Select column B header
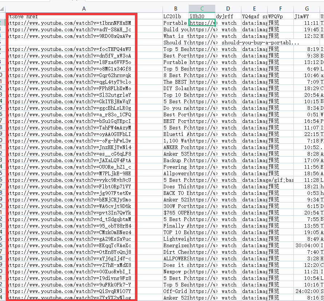324x301 pixels. point(176,9)
